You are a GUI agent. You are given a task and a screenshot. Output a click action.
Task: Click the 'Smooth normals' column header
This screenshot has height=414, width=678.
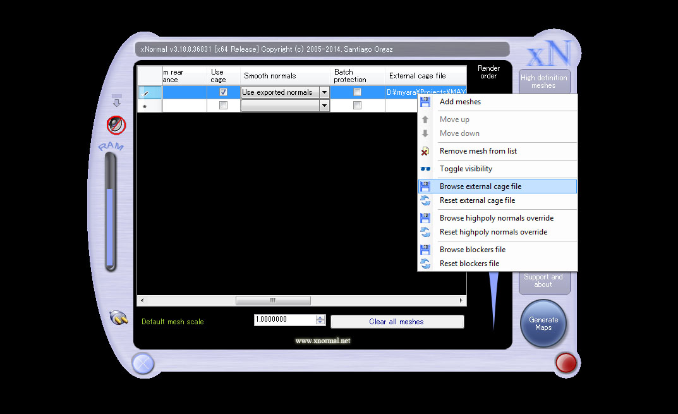(285, 76)
